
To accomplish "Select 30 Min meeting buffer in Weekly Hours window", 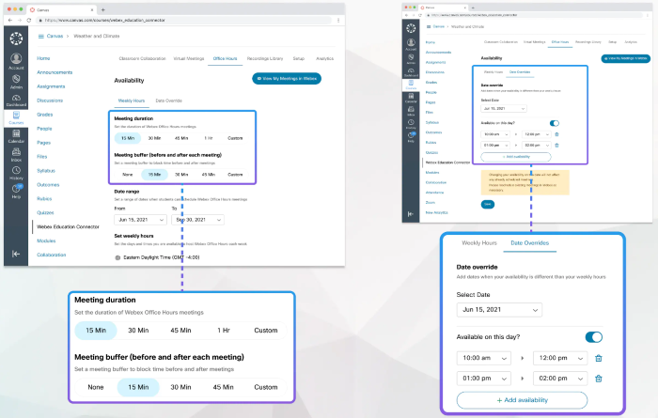I will click(181, 175).
